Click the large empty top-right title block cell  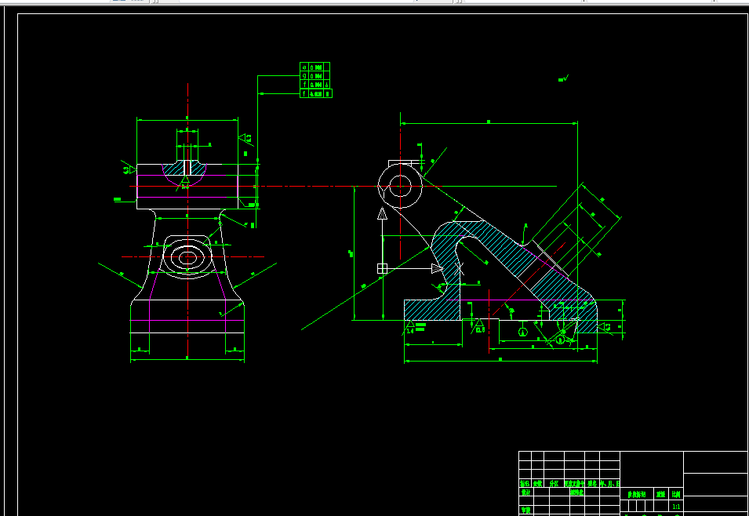[715, 462]
